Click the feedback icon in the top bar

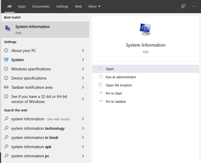click(183, 6)
